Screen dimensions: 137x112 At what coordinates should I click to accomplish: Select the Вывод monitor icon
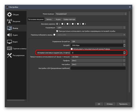coord(10,28)
